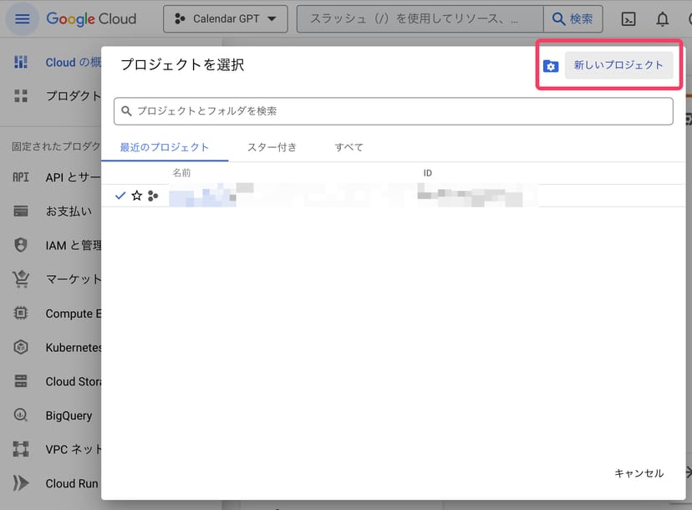Switch to the スター付き tab
This screenshot has width=692, height=510.
pyautogui.click(x=272, y=147)
